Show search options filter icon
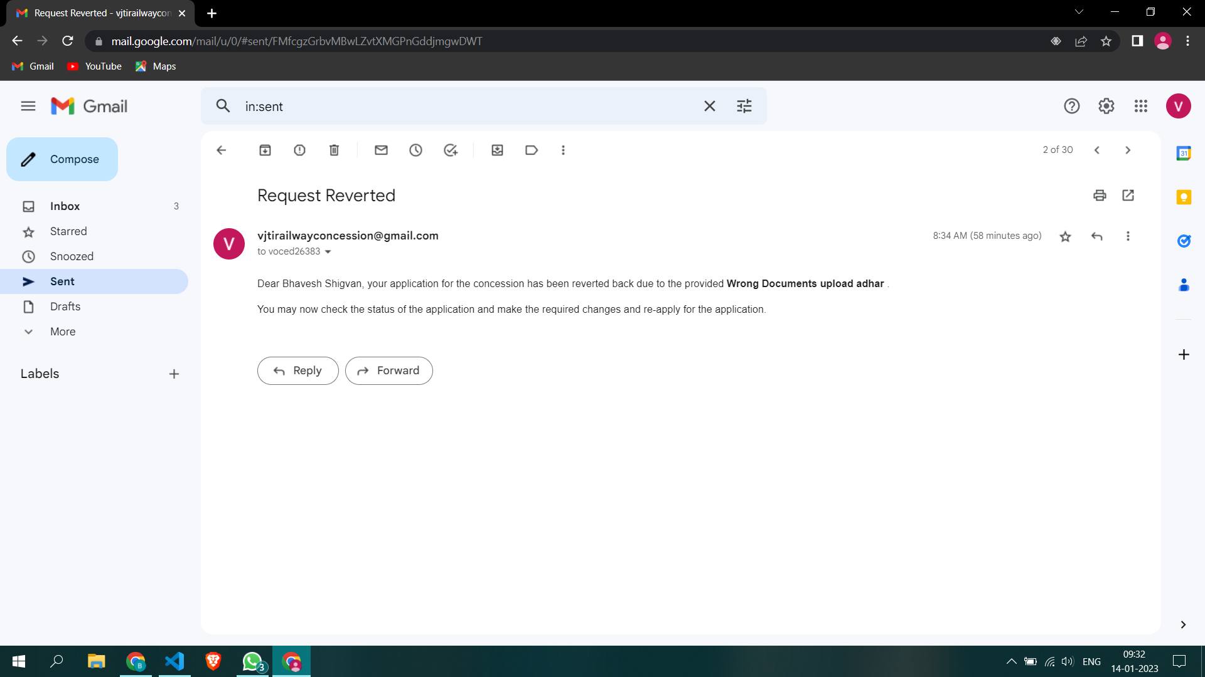 point(744,107)
